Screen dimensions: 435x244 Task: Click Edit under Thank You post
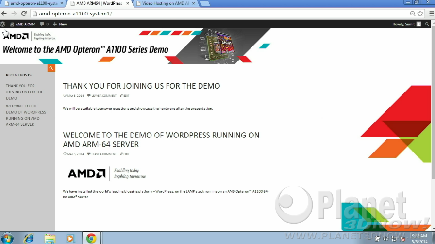(125, 96)
